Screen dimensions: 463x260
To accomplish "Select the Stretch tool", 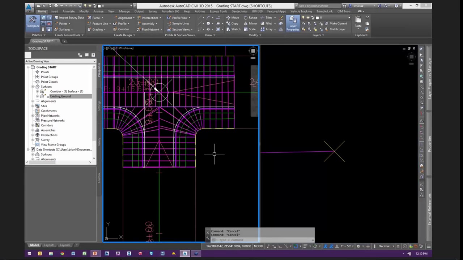I will [233, 29].
